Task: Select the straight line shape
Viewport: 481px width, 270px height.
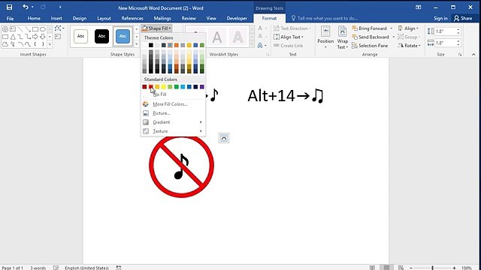Action: pos(20,29)
